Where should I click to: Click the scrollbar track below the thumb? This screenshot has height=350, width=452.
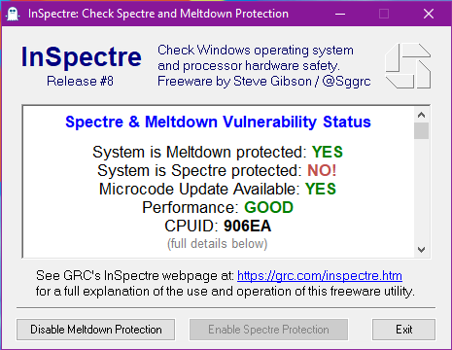click(x=421, y=191)
